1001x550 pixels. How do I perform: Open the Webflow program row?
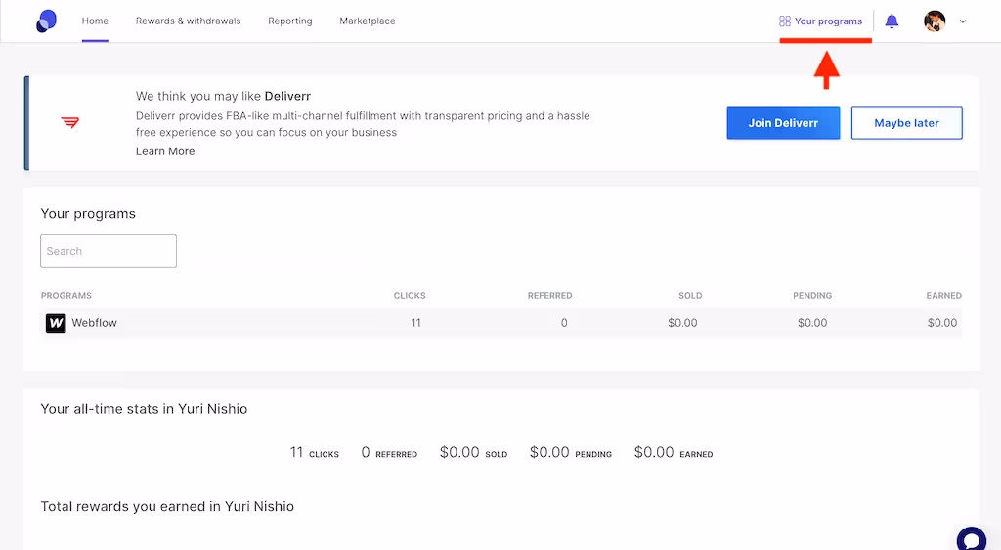point(501,322)
